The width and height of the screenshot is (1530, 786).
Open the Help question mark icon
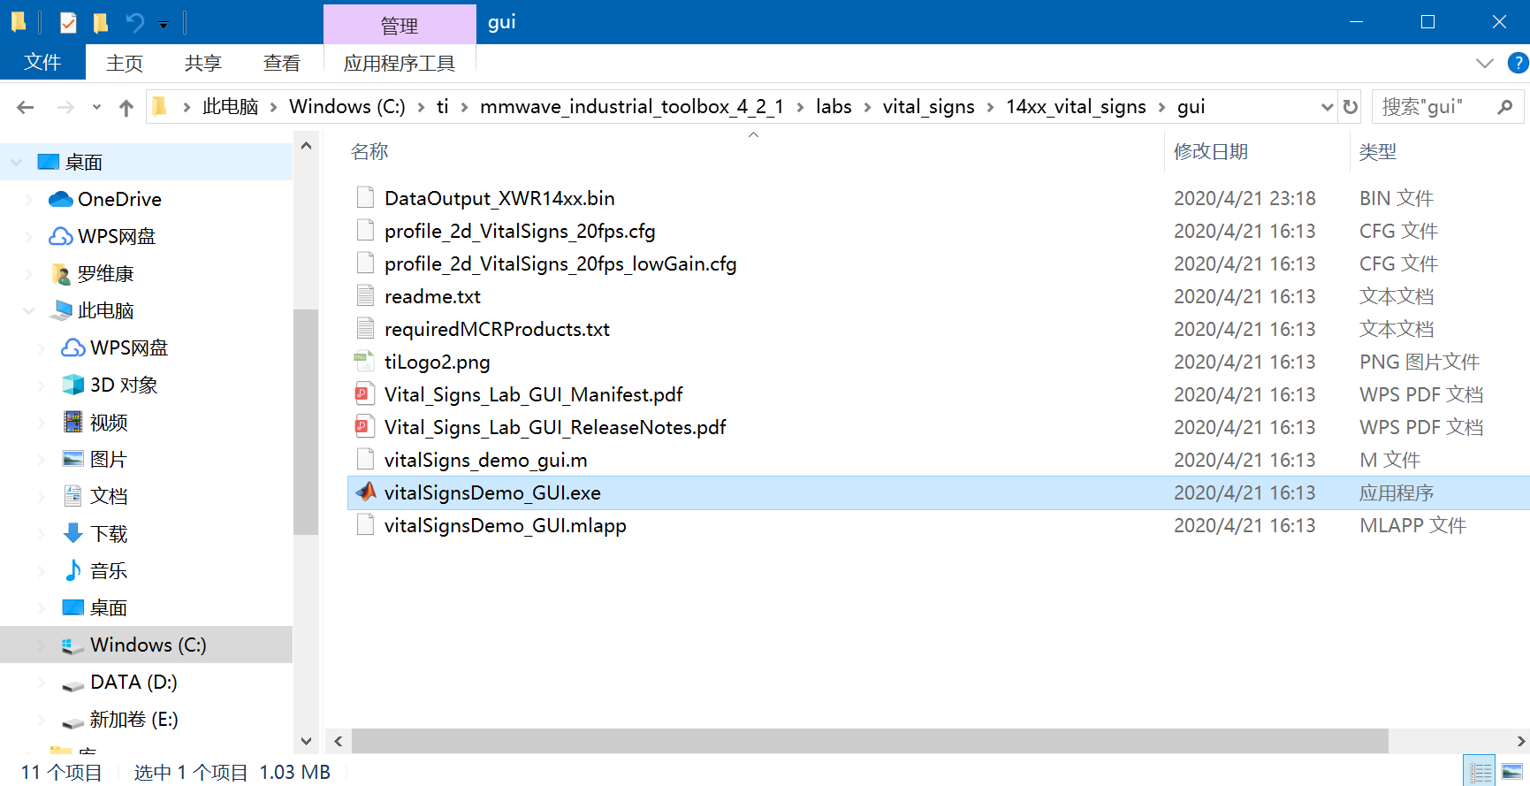[1518, 63]
